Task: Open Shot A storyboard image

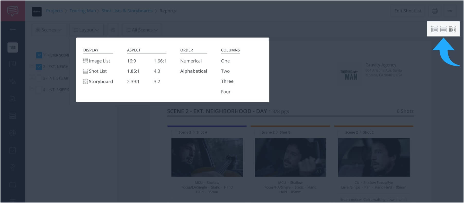Action: pos(207,157)
